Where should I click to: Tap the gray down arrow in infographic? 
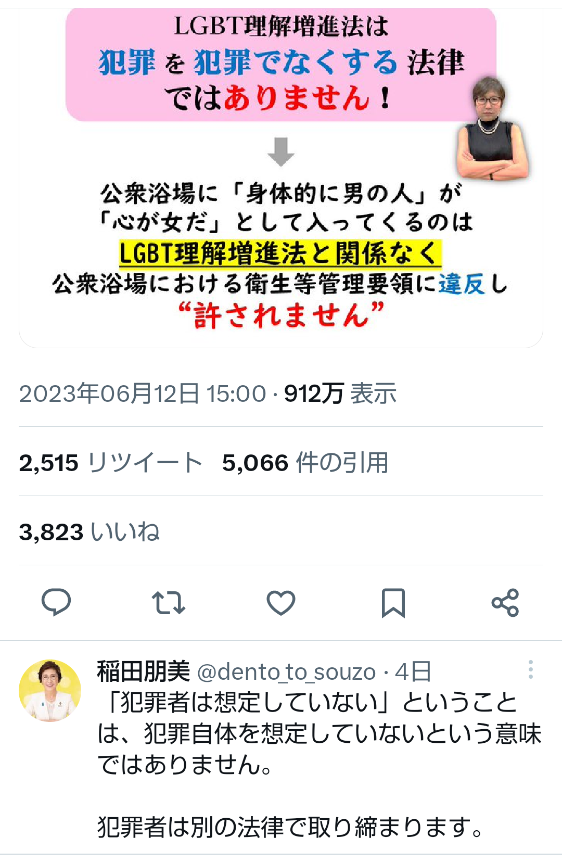tap(281, 151)
